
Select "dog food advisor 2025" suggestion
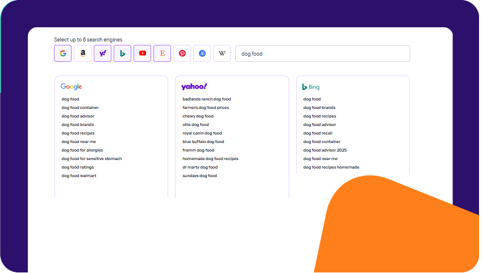(x=324, y=150)
